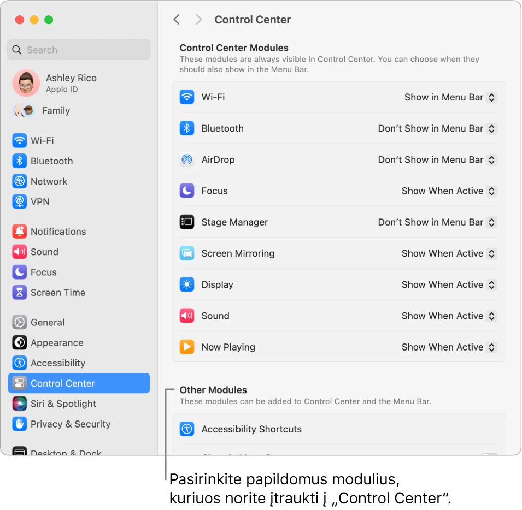Image resolution: width=522 pixels, height=510 pixels.
Task: Click the Sound icon in sidebar
Action: [x=19, y=252]
